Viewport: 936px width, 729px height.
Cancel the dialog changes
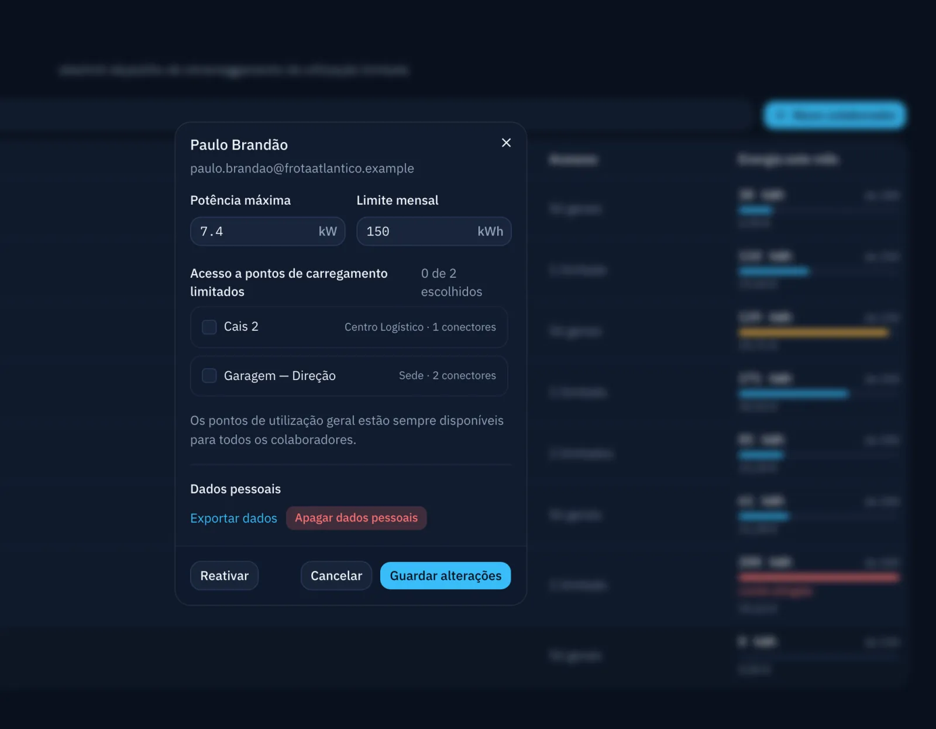(336, 576)
